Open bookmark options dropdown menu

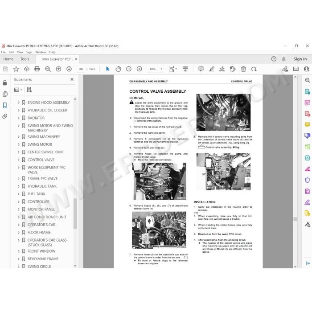click(18, 90)
